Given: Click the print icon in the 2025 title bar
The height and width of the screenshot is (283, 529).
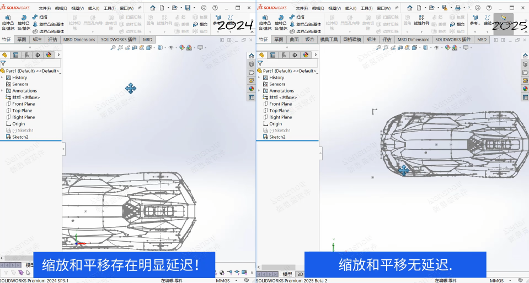Looking at the screenshot, I should click(x=457, y=8).
